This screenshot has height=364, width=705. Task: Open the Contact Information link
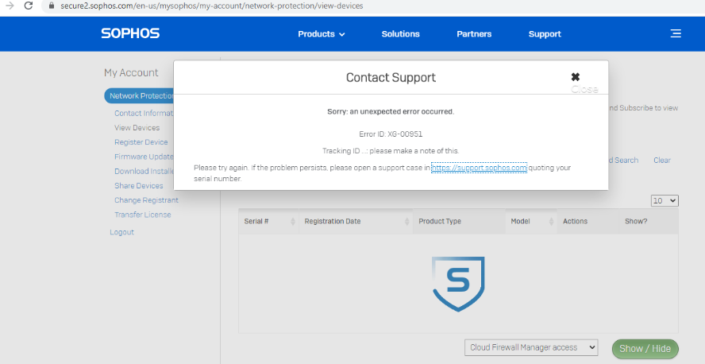coord(144,113)
